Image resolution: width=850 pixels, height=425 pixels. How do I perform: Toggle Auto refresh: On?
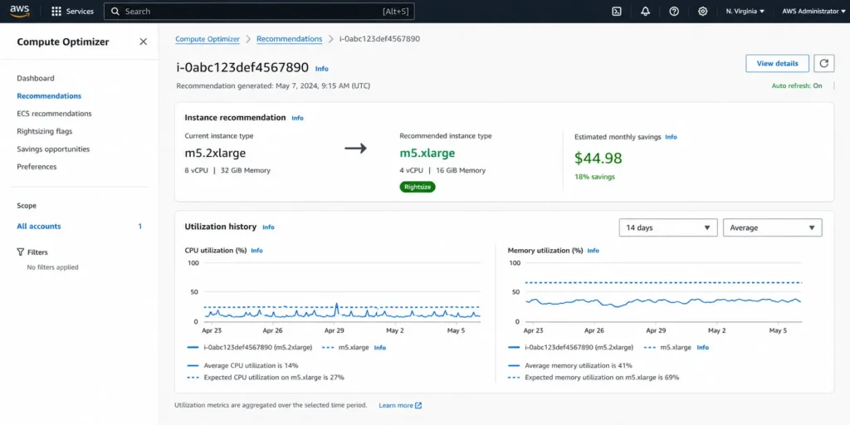click(796, 85)
